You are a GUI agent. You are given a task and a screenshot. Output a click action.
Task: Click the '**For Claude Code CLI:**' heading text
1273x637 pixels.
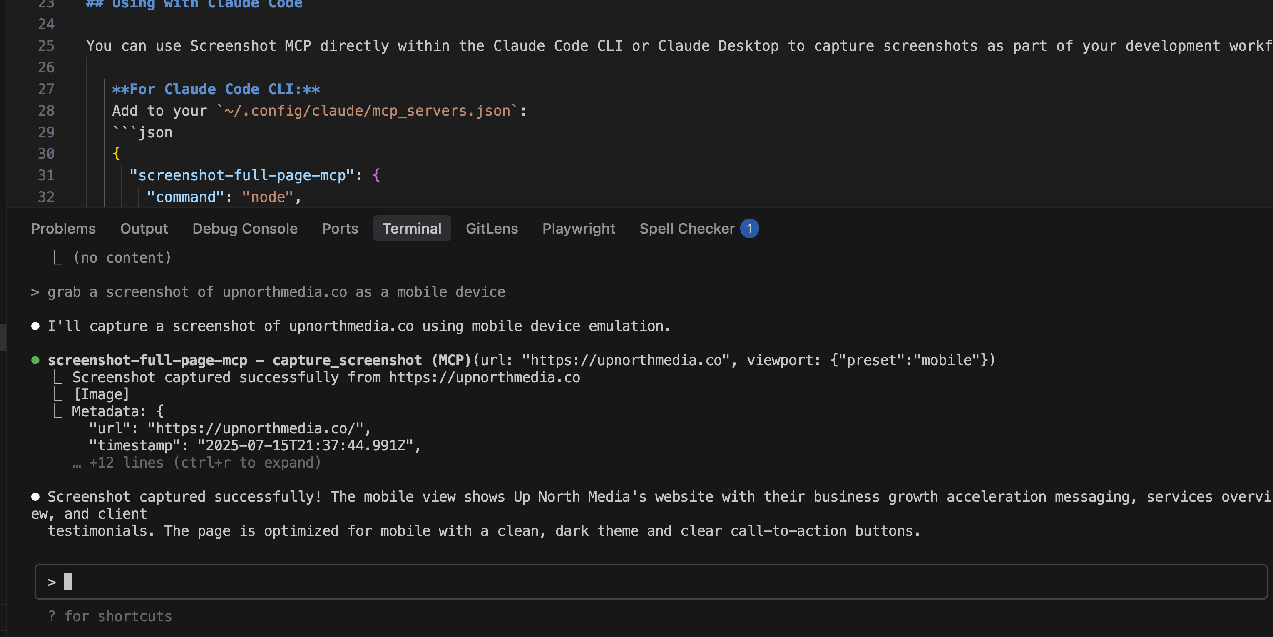[216, 89]
